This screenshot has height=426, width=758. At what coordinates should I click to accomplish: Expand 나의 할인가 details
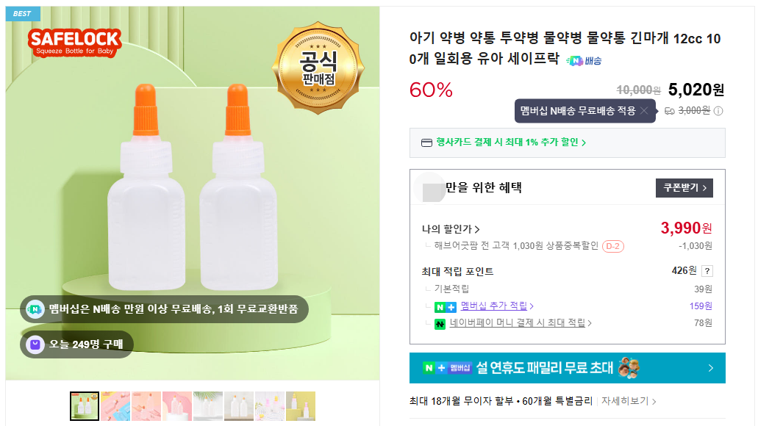click(x=451, y=229)
